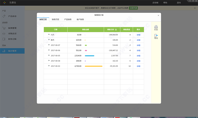
Task: Close the 销售统计表 dialog
Action: point(158,15)
